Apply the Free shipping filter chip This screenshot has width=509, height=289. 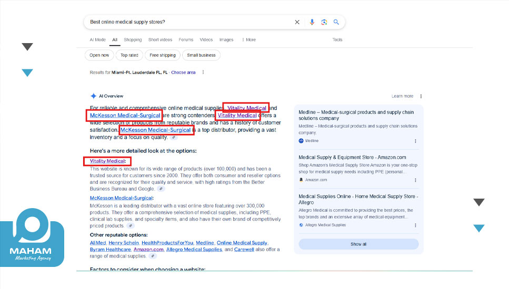click(163, 55)
